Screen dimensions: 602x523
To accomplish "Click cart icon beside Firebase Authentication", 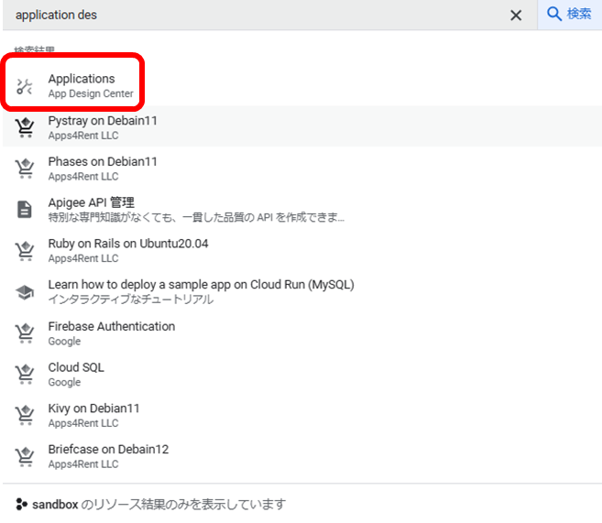I will 25,333.
